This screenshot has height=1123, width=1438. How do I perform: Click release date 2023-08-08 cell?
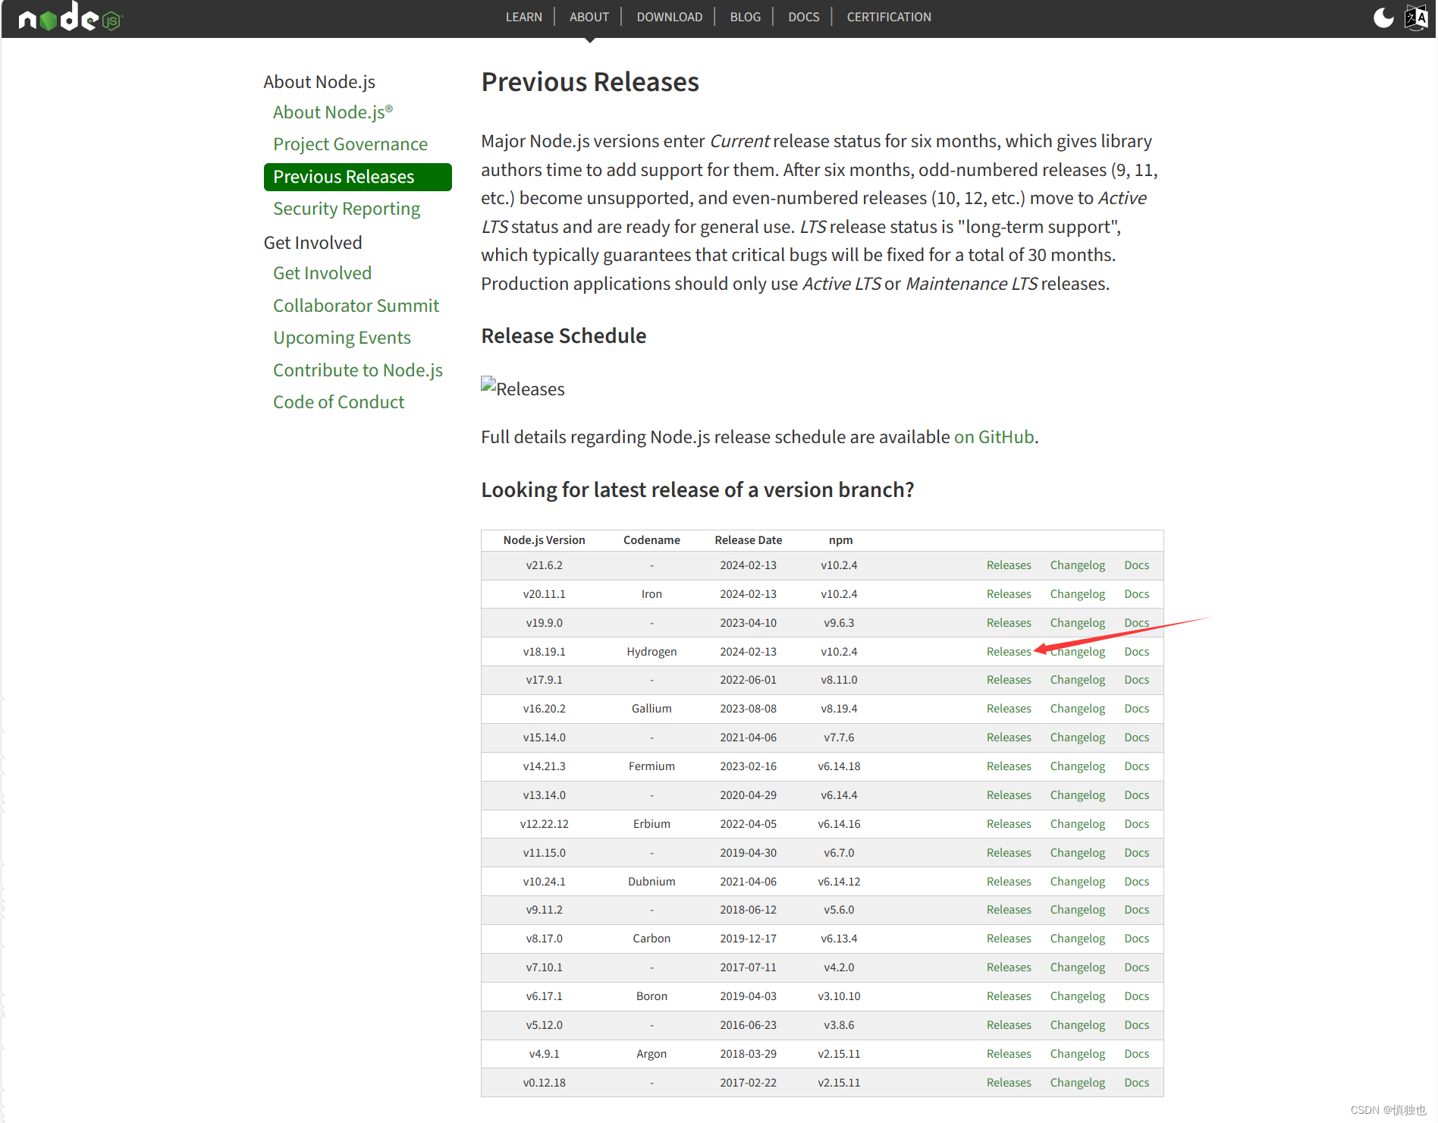point(748,709)
